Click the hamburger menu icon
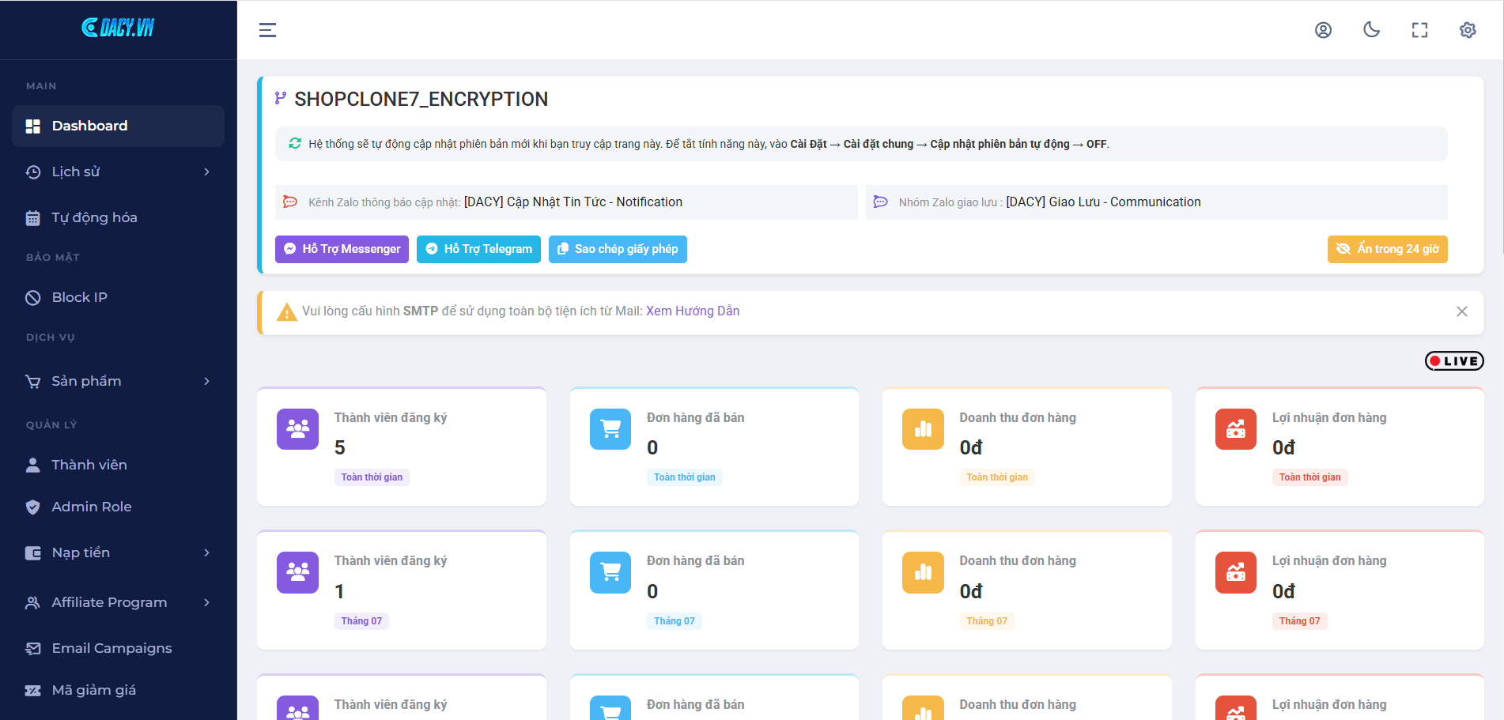The height and width of the screenshot is (720, 1504). 267,30
